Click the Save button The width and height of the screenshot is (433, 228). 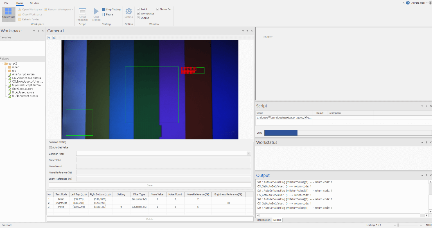click(150, 185)
